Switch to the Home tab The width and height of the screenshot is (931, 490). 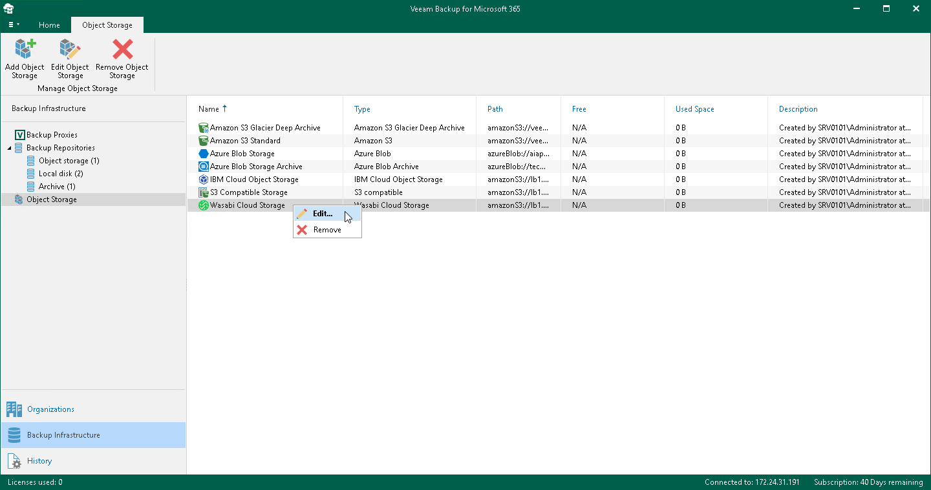pyautogui.click(x=49, y=25)
